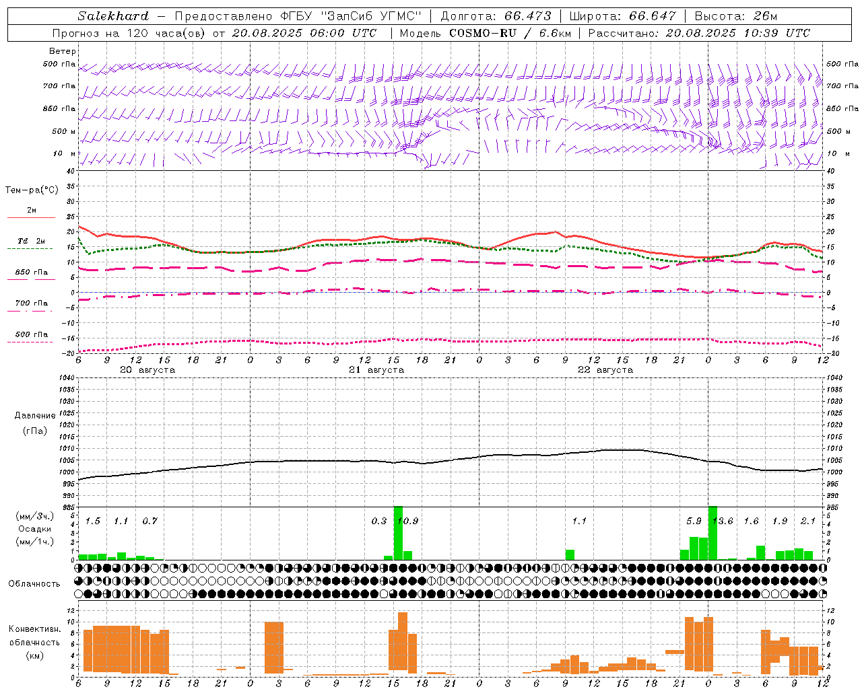Viewport: 862px width, 689px height.
Task: Click the forecast start 20.08.2025 06:00 UTC text
Action: (304, 33)
